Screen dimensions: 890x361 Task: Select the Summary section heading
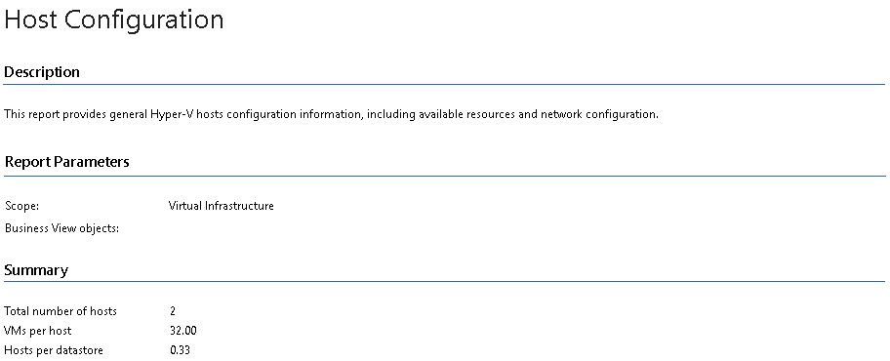click(36, 270)
